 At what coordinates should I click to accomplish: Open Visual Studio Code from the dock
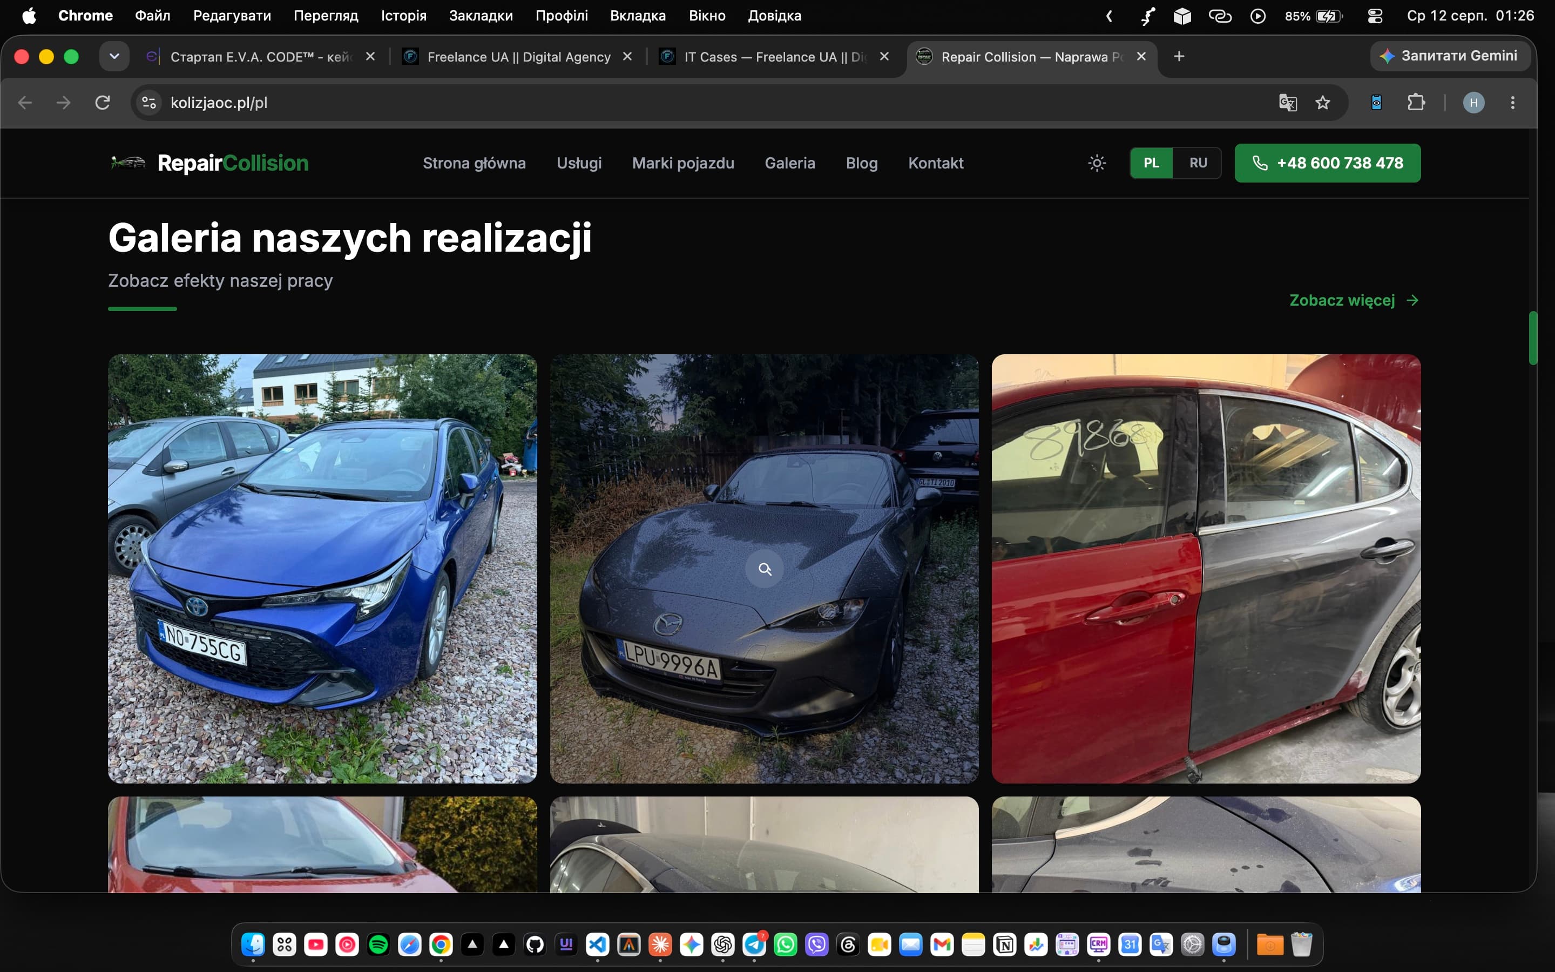[598, 944]
